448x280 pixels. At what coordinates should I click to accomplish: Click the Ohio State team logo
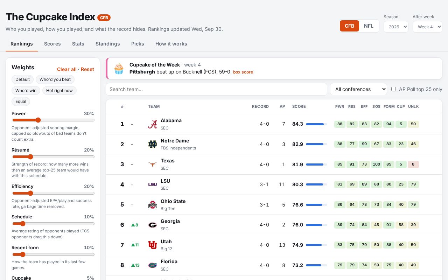click(153, 205)
